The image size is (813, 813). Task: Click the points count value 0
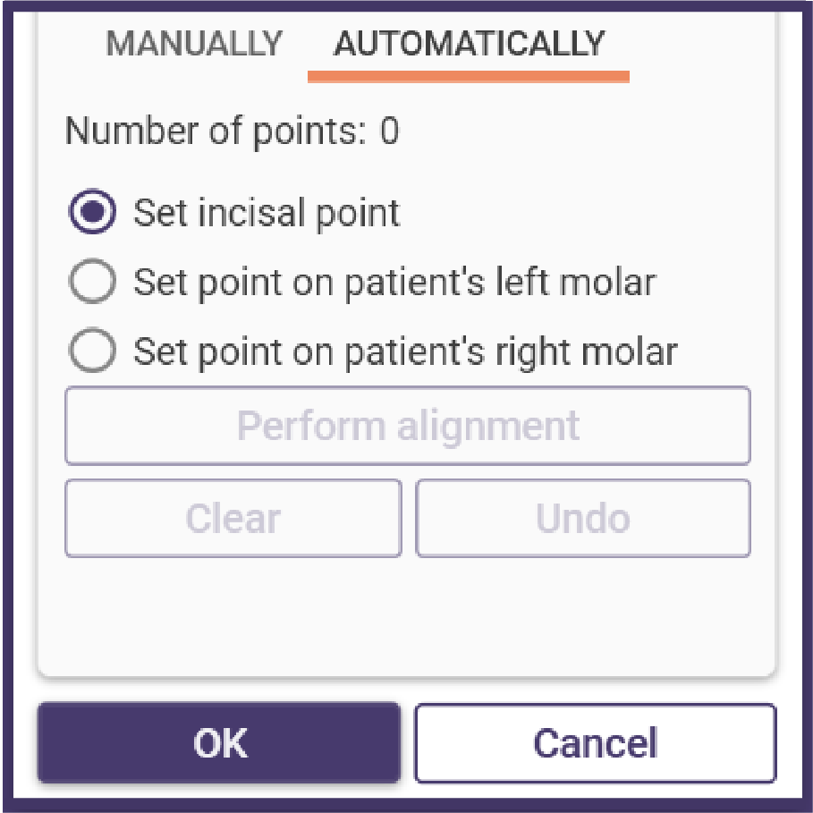coord(390,131)
